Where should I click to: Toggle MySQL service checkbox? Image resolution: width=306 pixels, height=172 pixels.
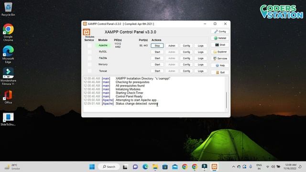[89, 52]
